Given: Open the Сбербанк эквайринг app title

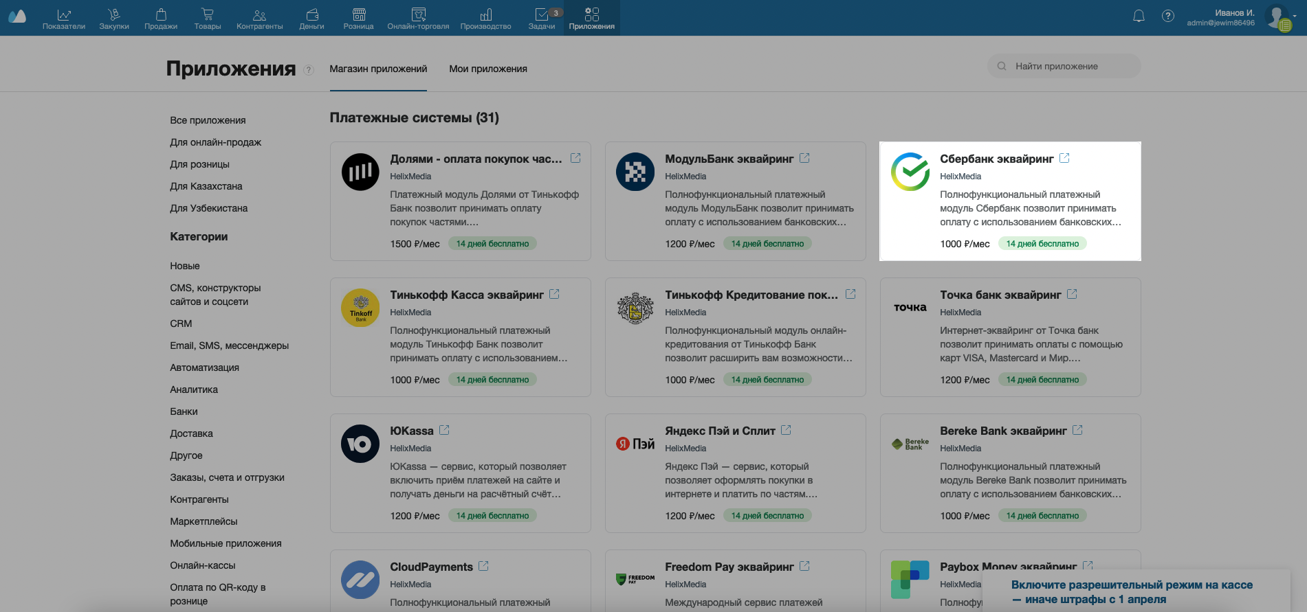Looking at the screenshot, I should (x=997, y=159).
